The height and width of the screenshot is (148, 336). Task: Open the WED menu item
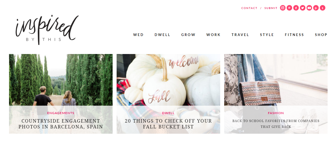138,35
